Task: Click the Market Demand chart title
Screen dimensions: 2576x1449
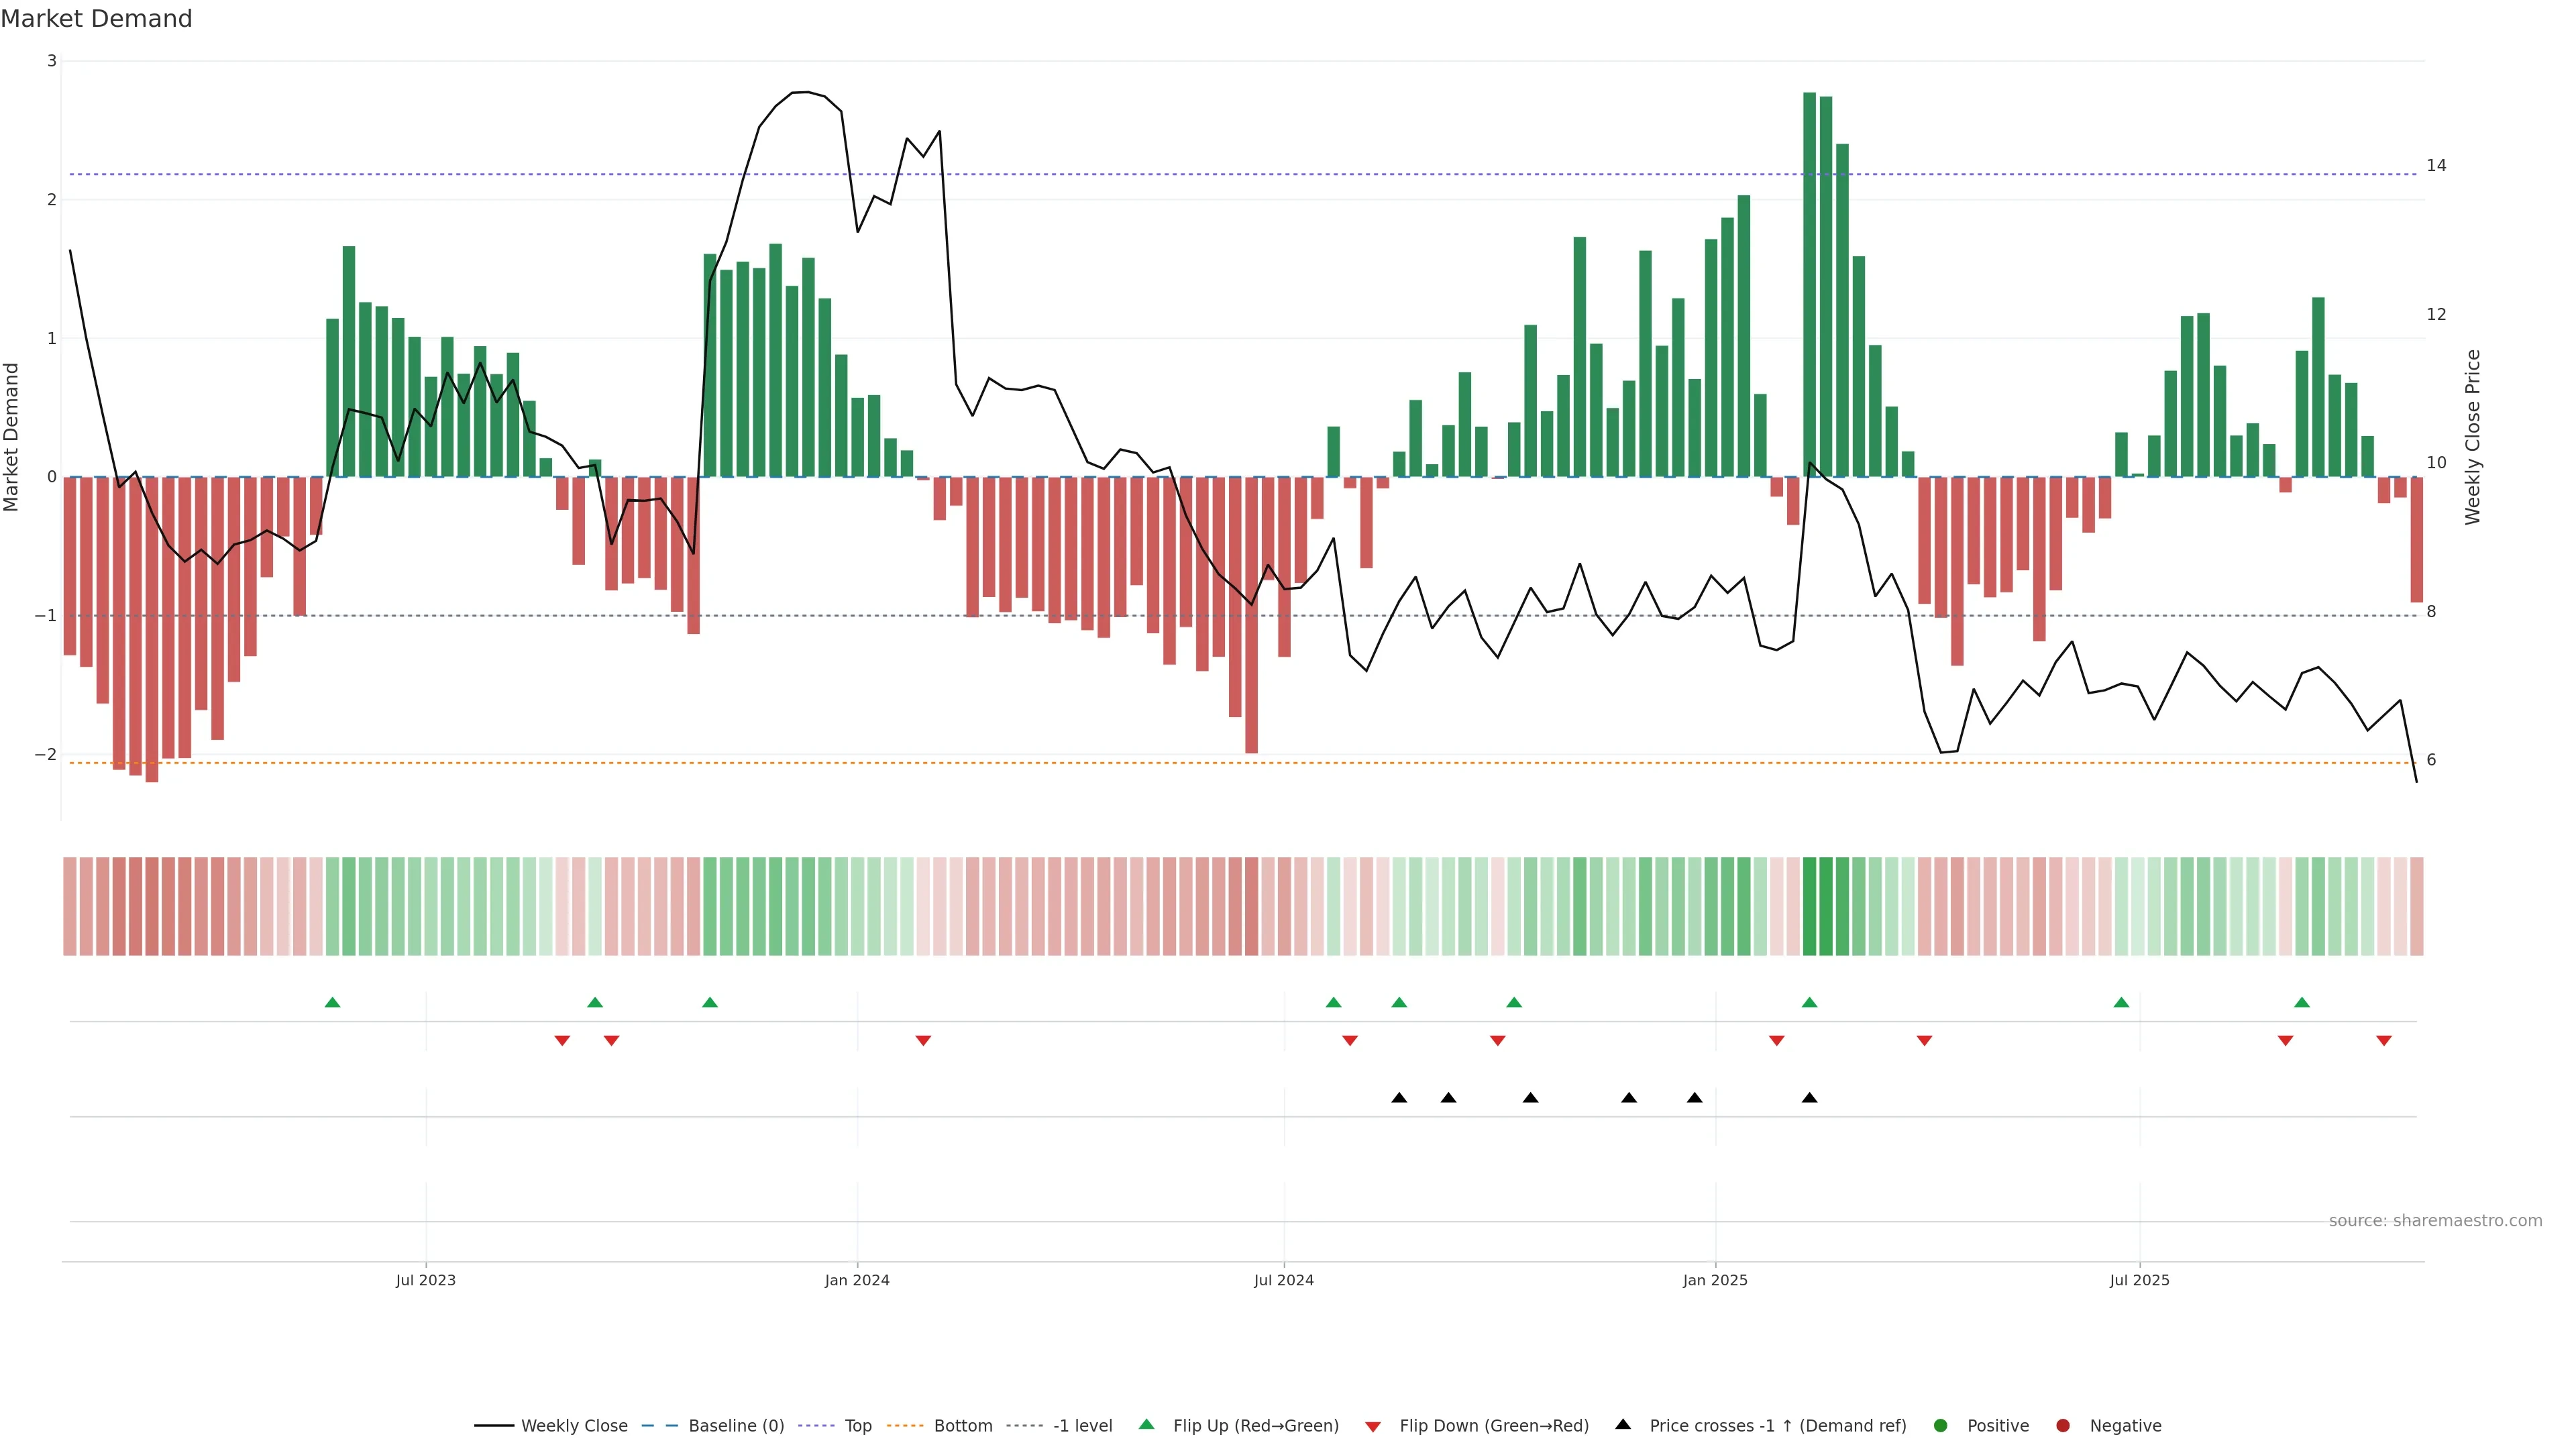Action: pos(96,19)
